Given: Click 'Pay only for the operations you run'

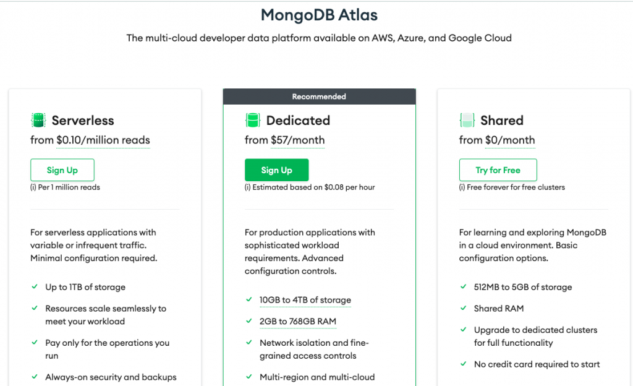Looking at the screenshot, I should pyautogui.click(x=108, y=350).
